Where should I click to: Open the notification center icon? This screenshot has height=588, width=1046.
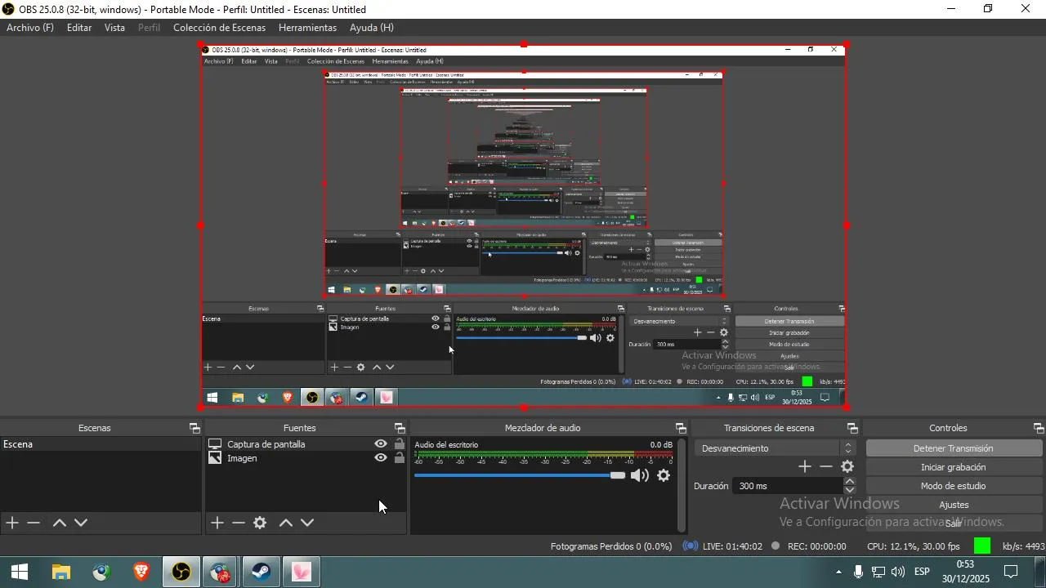(x=1011, y=572)
